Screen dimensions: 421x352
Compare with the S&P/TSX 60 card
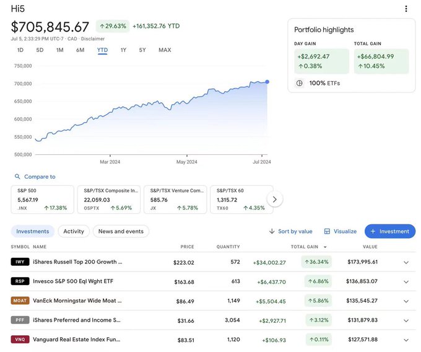click(241, 200)
